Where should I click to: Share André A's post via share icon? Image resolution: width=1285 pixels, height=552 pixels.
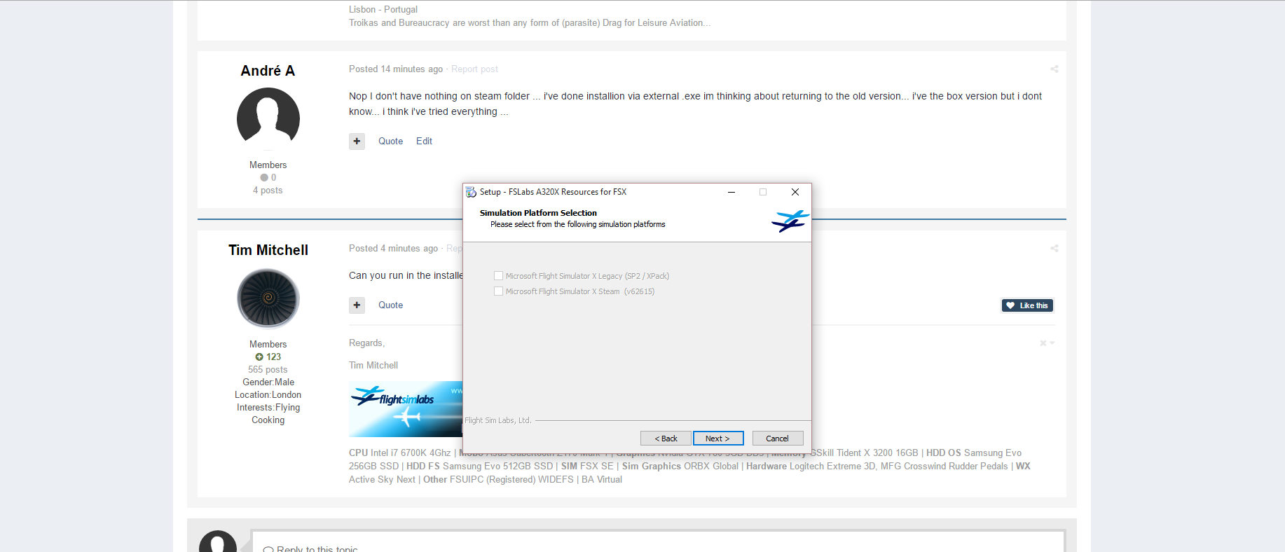click(1054, 69)
